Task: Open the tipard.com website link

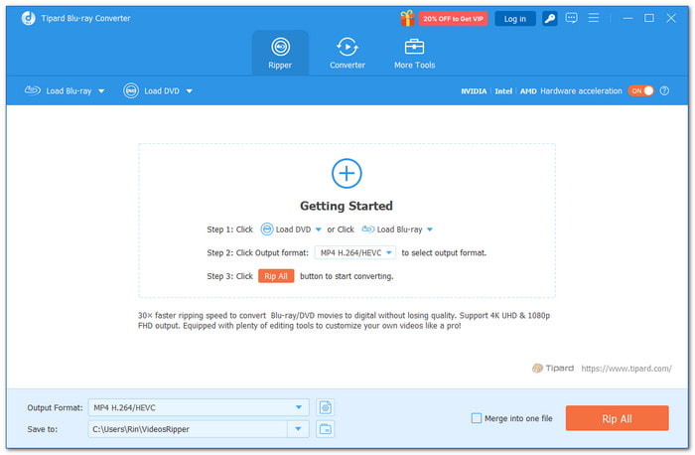Action: click(x=626, y=369)
